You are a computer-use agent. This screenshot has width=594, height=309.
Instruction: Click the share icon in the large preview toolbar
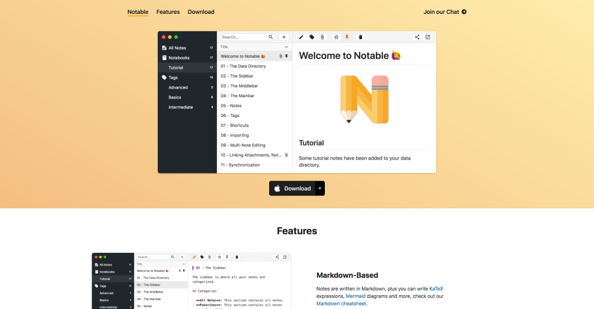417,37
